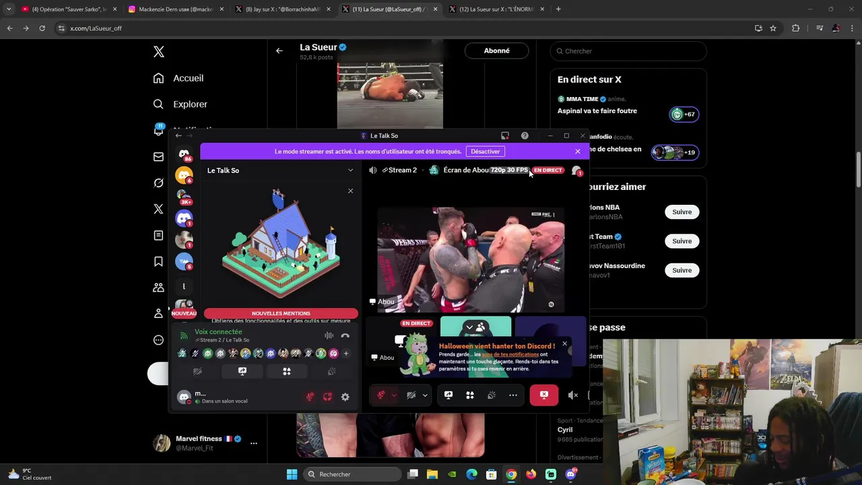The width and height of the screenshot is (862, 485).
Task: Open Explorer in X sidebar
Action: pos(180,104)
